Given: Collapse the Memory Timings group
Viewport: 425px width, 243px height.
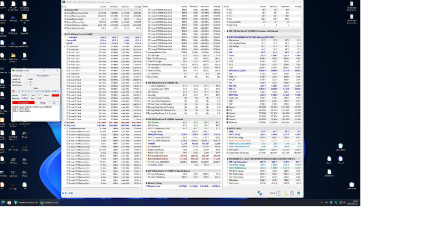Looking at the screenshot, I should 144,183.
